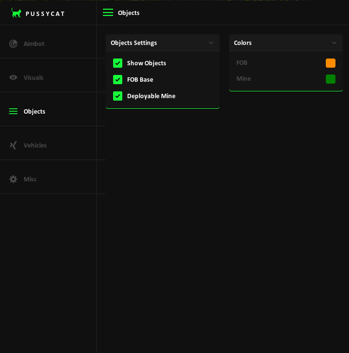The image size is (349, 353).
Task: Switch to the Aimbot section
Action: point(34,44)
